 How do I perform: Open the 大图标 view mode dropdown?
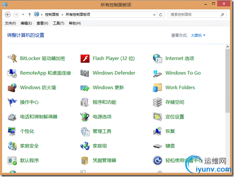click(198, 35)
